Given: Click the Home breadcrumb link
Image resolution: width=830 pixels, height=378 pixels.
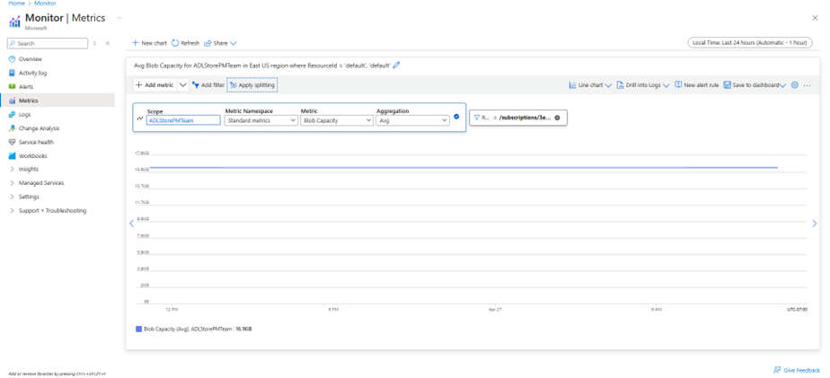Looking at the screenshot, I should (16, 4).
